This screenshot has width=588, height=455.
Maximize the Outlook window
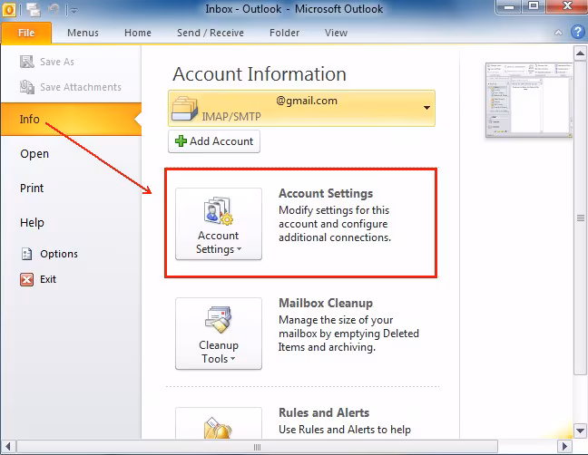534,6
